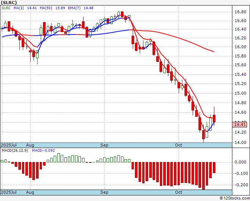Click Sep on the price chart date axis

[x=104, y=145]
